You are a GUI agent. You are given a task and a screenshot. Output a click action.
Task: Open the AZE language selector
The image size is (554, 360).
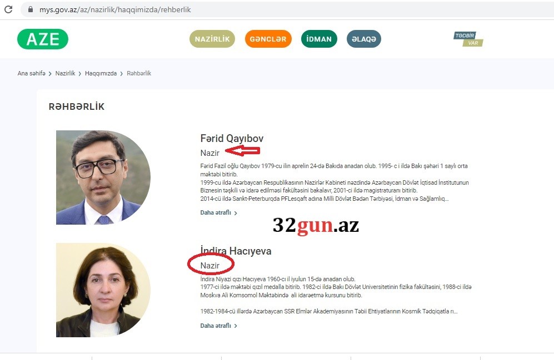click(x=43, y=39)
